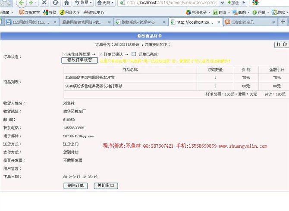Click the 恢复 restore button
The width and height of the screenshot is (289, 211).
point(82,3)
